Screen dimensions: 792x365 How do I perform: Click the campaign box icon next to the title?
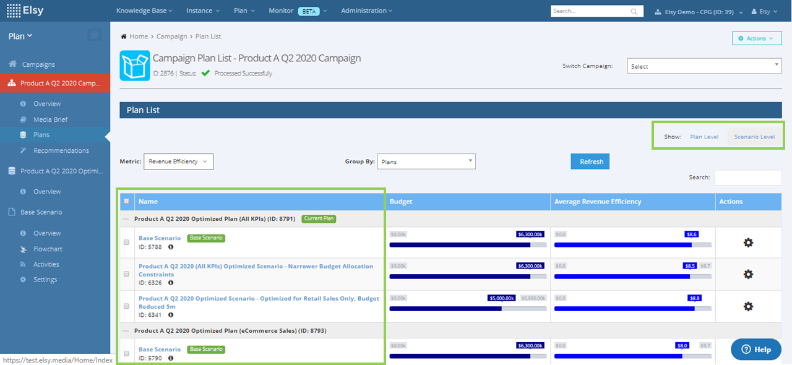click(x=135, y=66)
